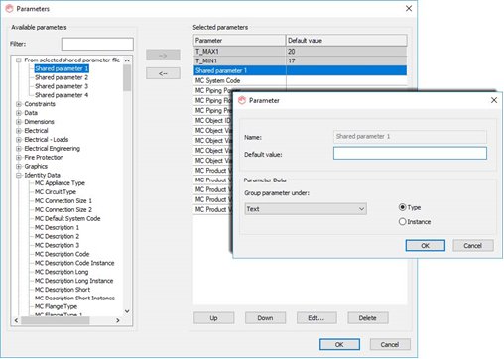Click the tree vertical scrollbar thumb

(x=127, y=77)
